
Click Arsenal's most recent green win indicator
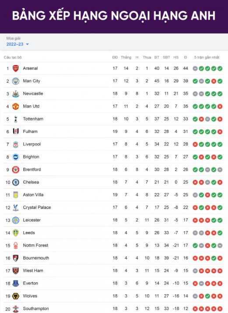pos(220,68)
